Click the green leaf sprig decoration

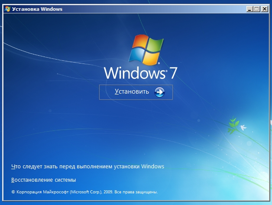click(x=233, y=124)
